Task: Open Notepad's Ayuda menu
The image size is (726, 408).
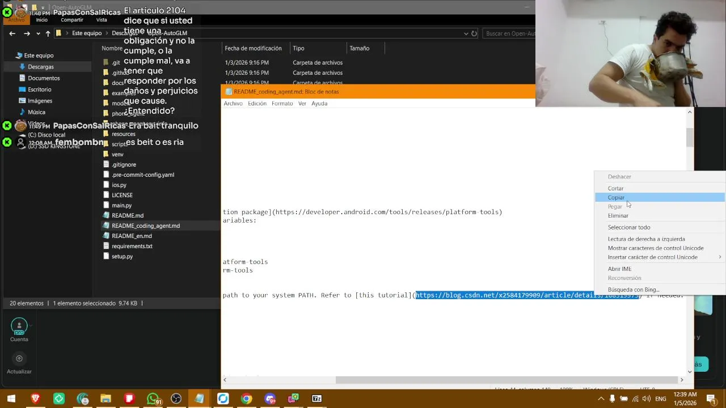Action: coord(319,103)
